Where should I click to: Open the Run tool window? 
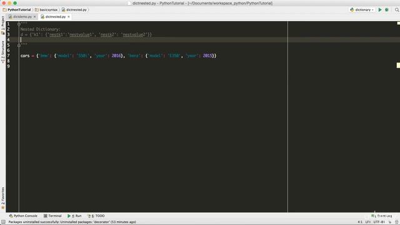click(74, 216)
